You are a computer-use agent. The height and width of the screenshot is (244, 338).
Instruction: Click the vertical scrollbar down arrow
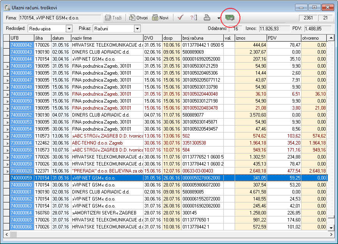pos(331,228)
